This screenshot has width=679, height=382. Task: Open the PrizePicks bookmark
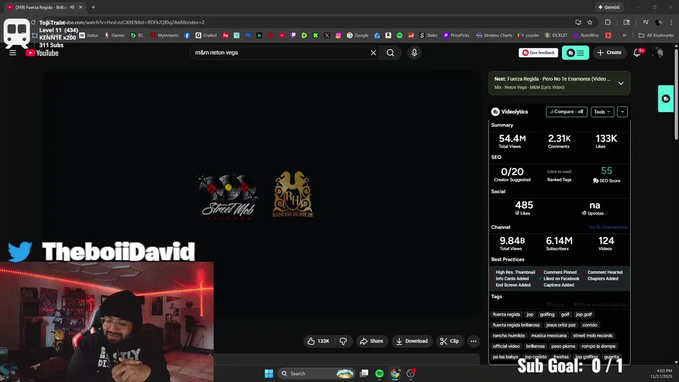456,36
